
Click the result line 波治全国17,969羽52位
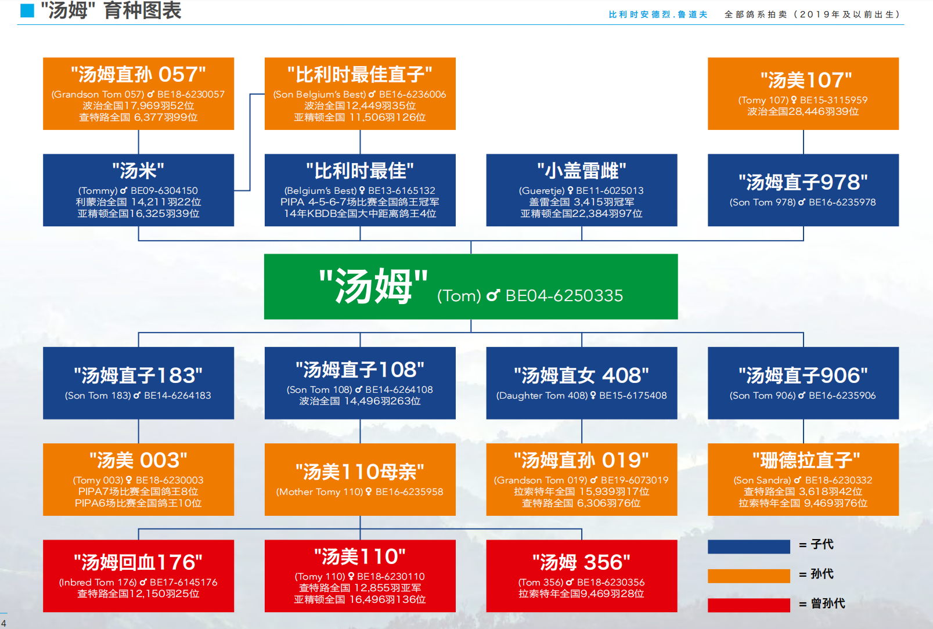[138, 106]
